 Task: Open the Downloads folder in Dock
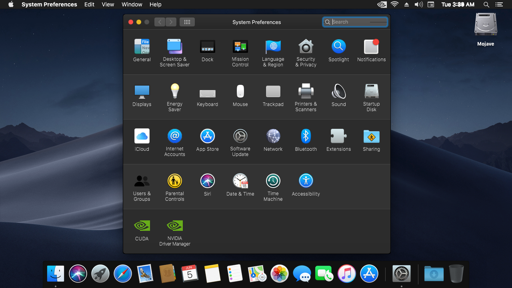[x=434, y=274]
